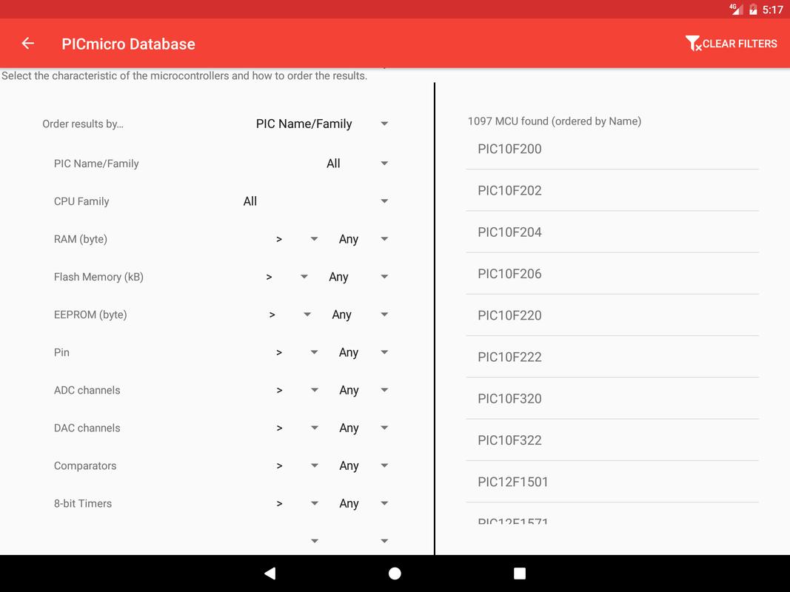Tap the 1097 MCU found header text
Screen dimensions: 790x592
coord(555,121)
